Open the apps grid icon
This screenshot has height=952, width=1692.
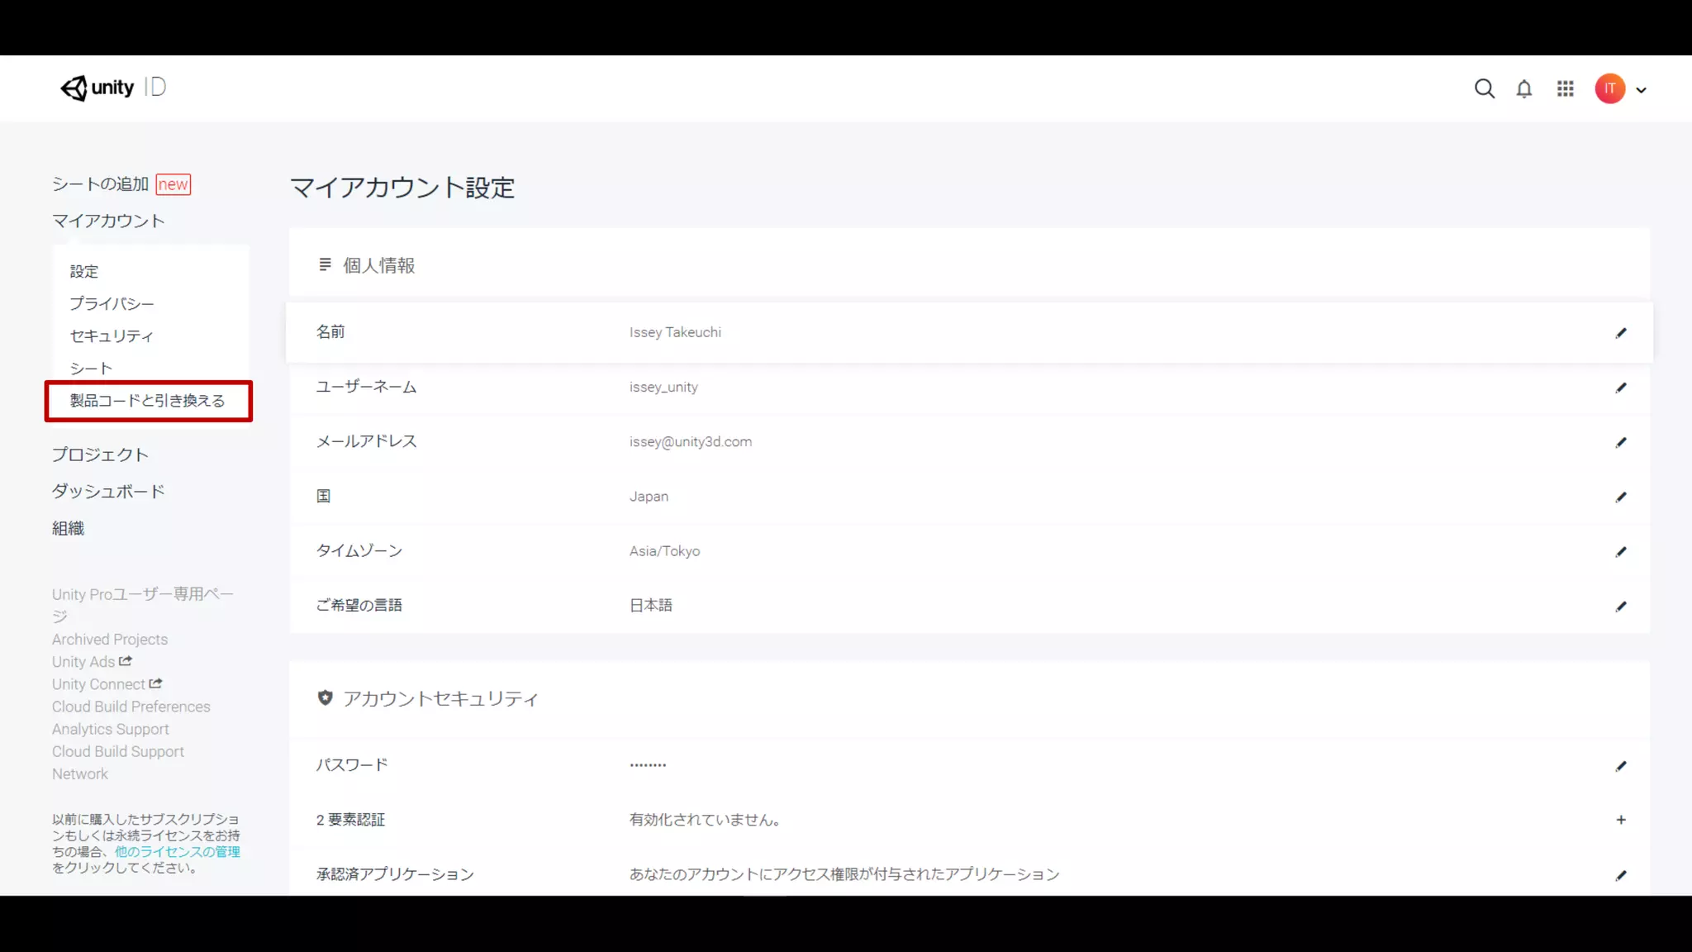1565,88
